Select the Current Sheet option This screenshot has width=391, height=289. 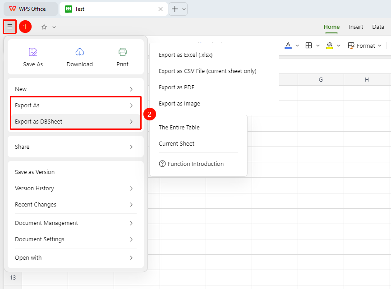(176, 144)
